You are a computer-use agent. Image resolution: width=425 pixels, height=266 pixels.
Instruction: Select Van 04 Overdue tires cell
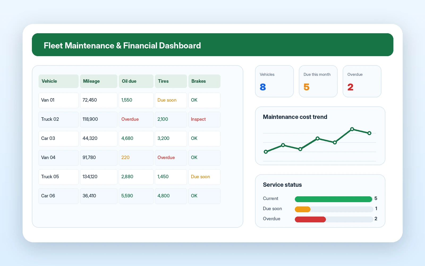tap(171, 158)
